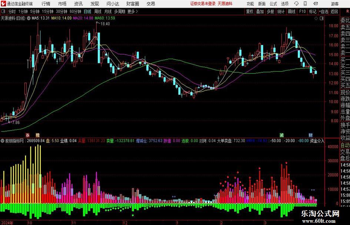Screen dimensions: 350x225
Task: Click the 7.86 low price label
Action: 16,123
